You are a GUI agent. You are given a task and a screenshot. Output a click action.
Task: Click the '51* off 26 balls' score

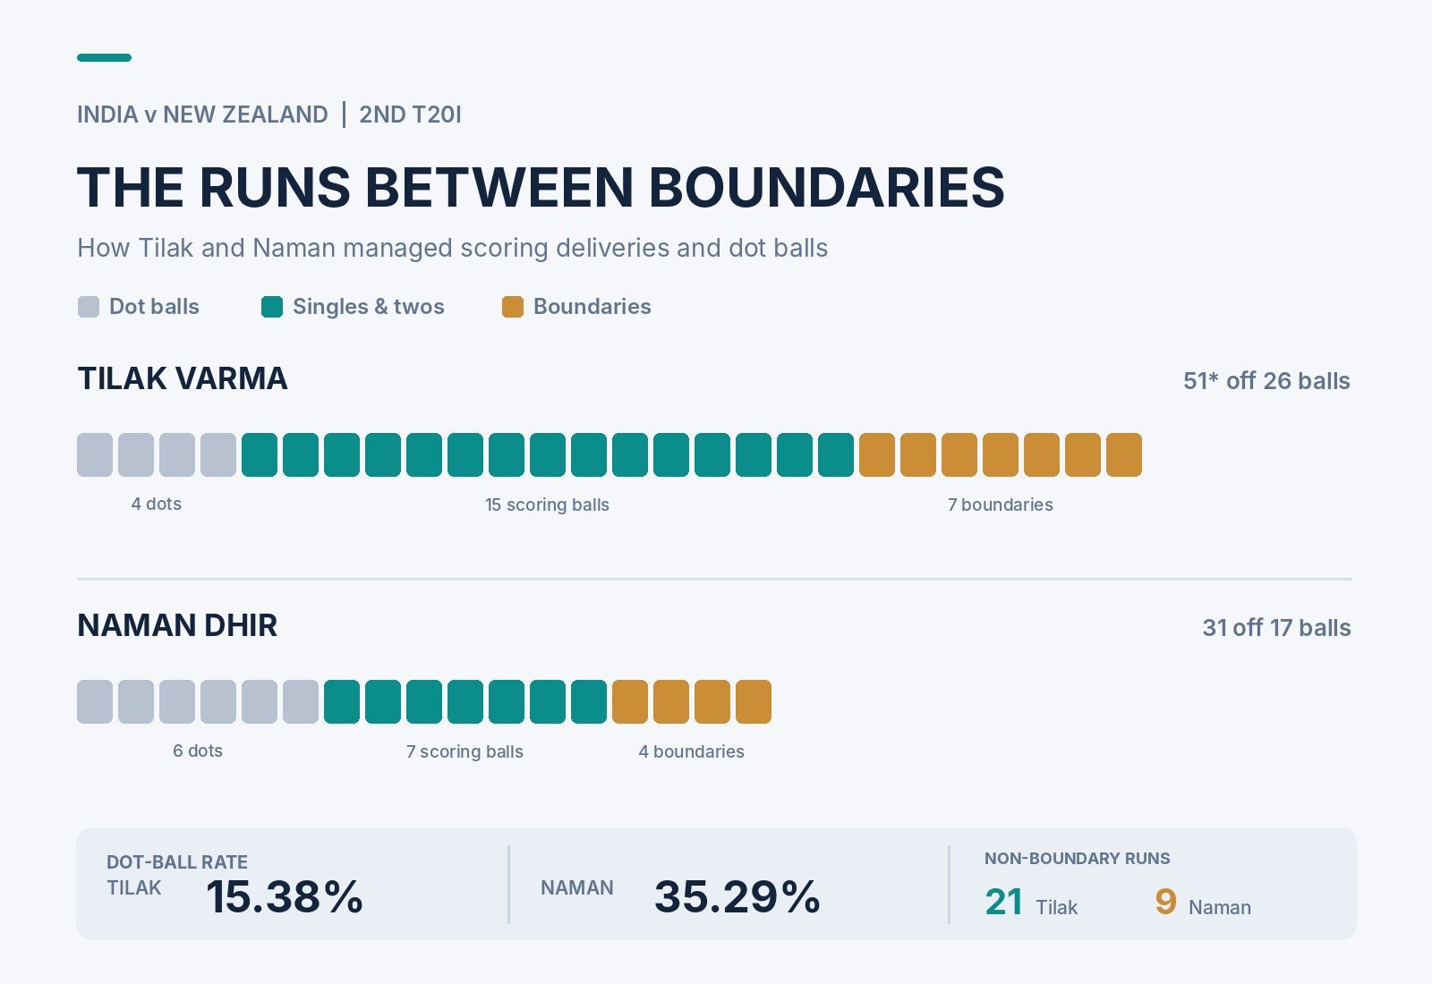pos(1266,381)
